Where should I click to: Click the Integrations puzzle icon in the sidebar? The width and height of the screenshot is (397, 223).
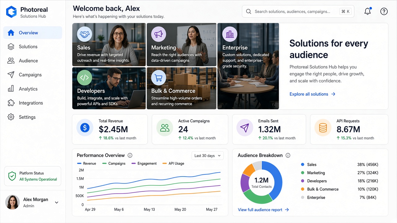(x=11, y=103)
